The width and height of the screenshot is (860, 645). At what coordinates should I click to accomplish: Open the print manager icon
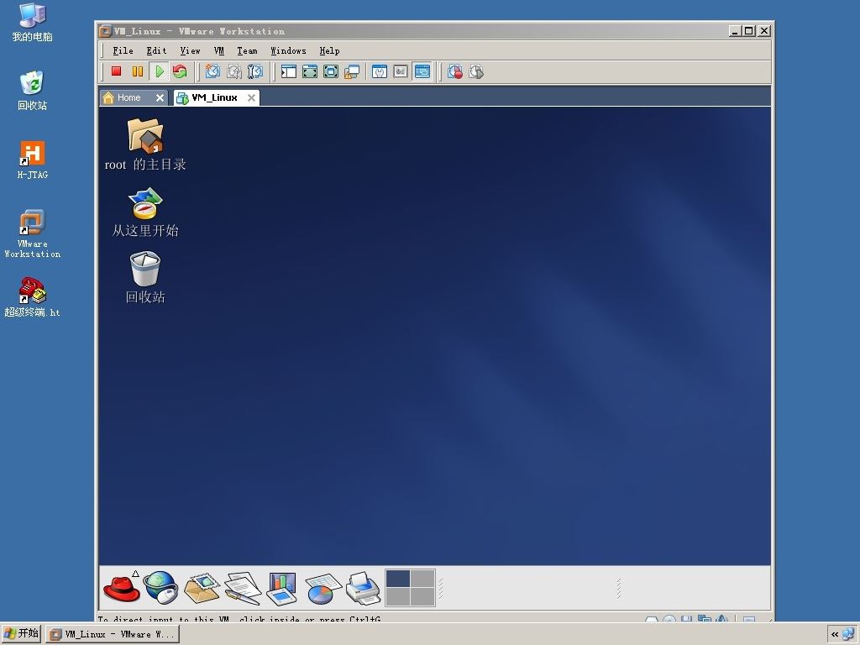[363, 588]
